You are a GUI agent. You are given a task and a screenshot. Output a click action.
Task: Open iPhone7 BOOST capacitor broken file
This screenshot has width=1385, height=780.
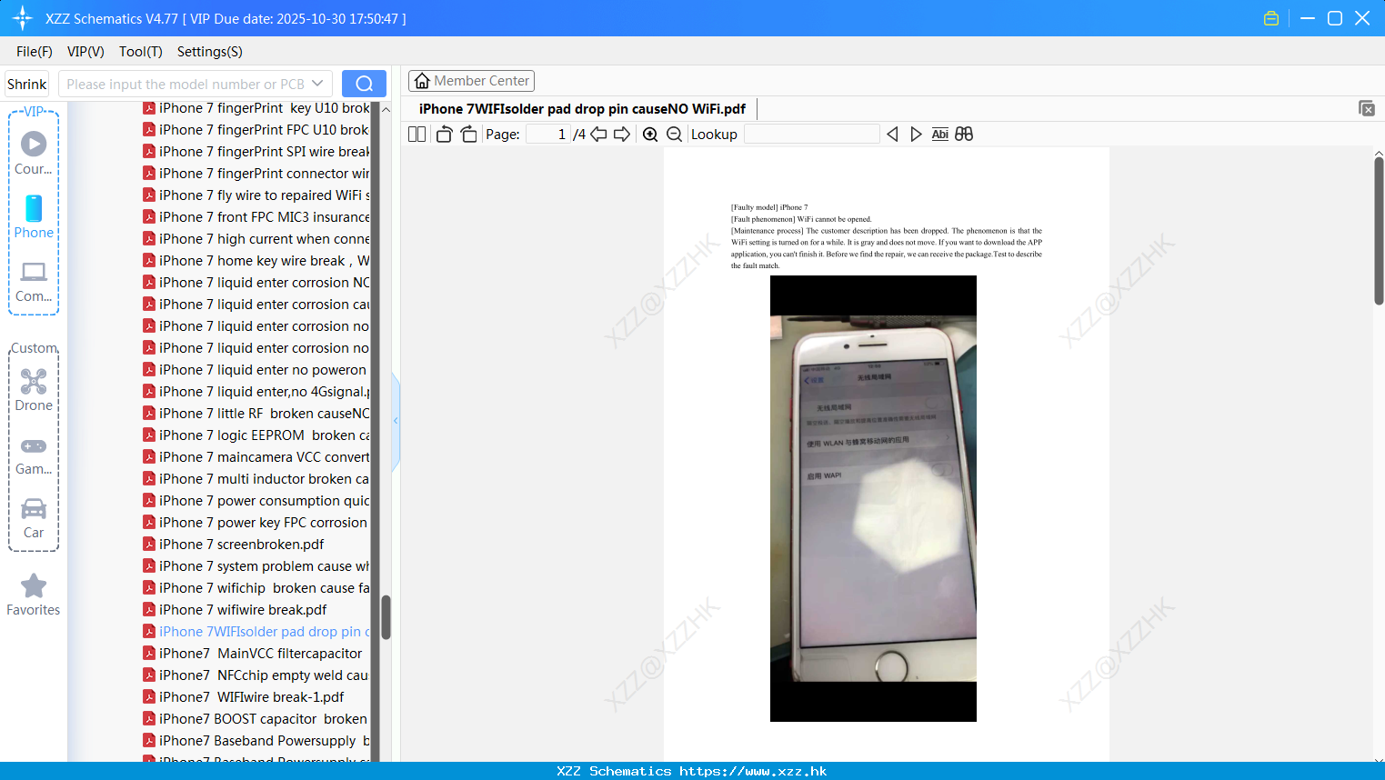[x=256, y=719]
